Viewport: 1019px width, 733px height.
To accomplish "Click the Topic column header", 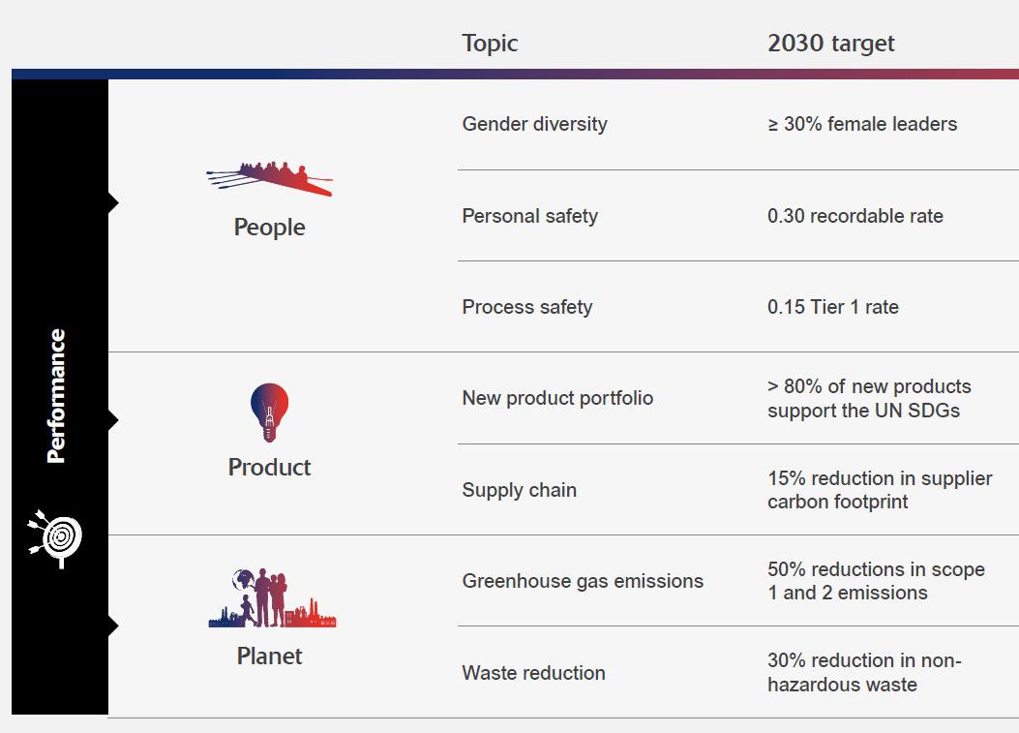I will [x=490, y=44].
